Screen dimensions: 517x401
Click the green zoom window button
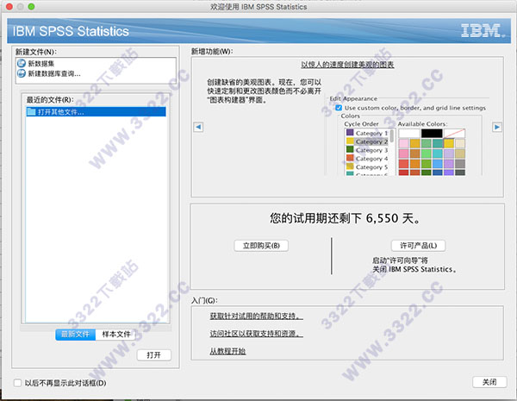click(x=31, y=6)
